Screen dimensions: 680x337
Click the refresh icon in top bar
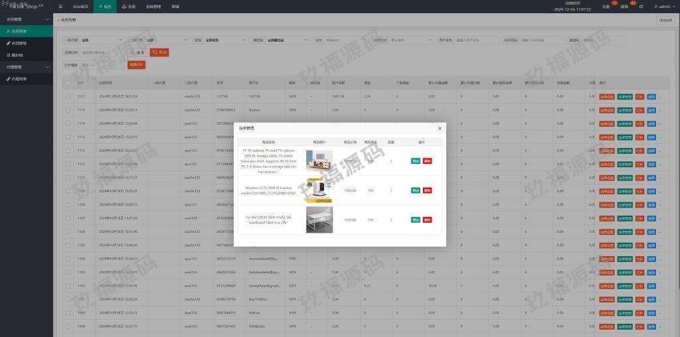641,6
